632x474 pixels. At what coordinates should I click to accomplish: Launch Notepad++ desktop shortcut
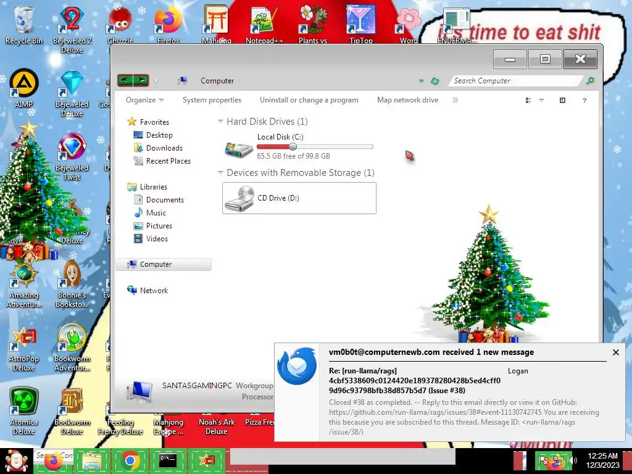pyautogui.click(x=264, y=25)
